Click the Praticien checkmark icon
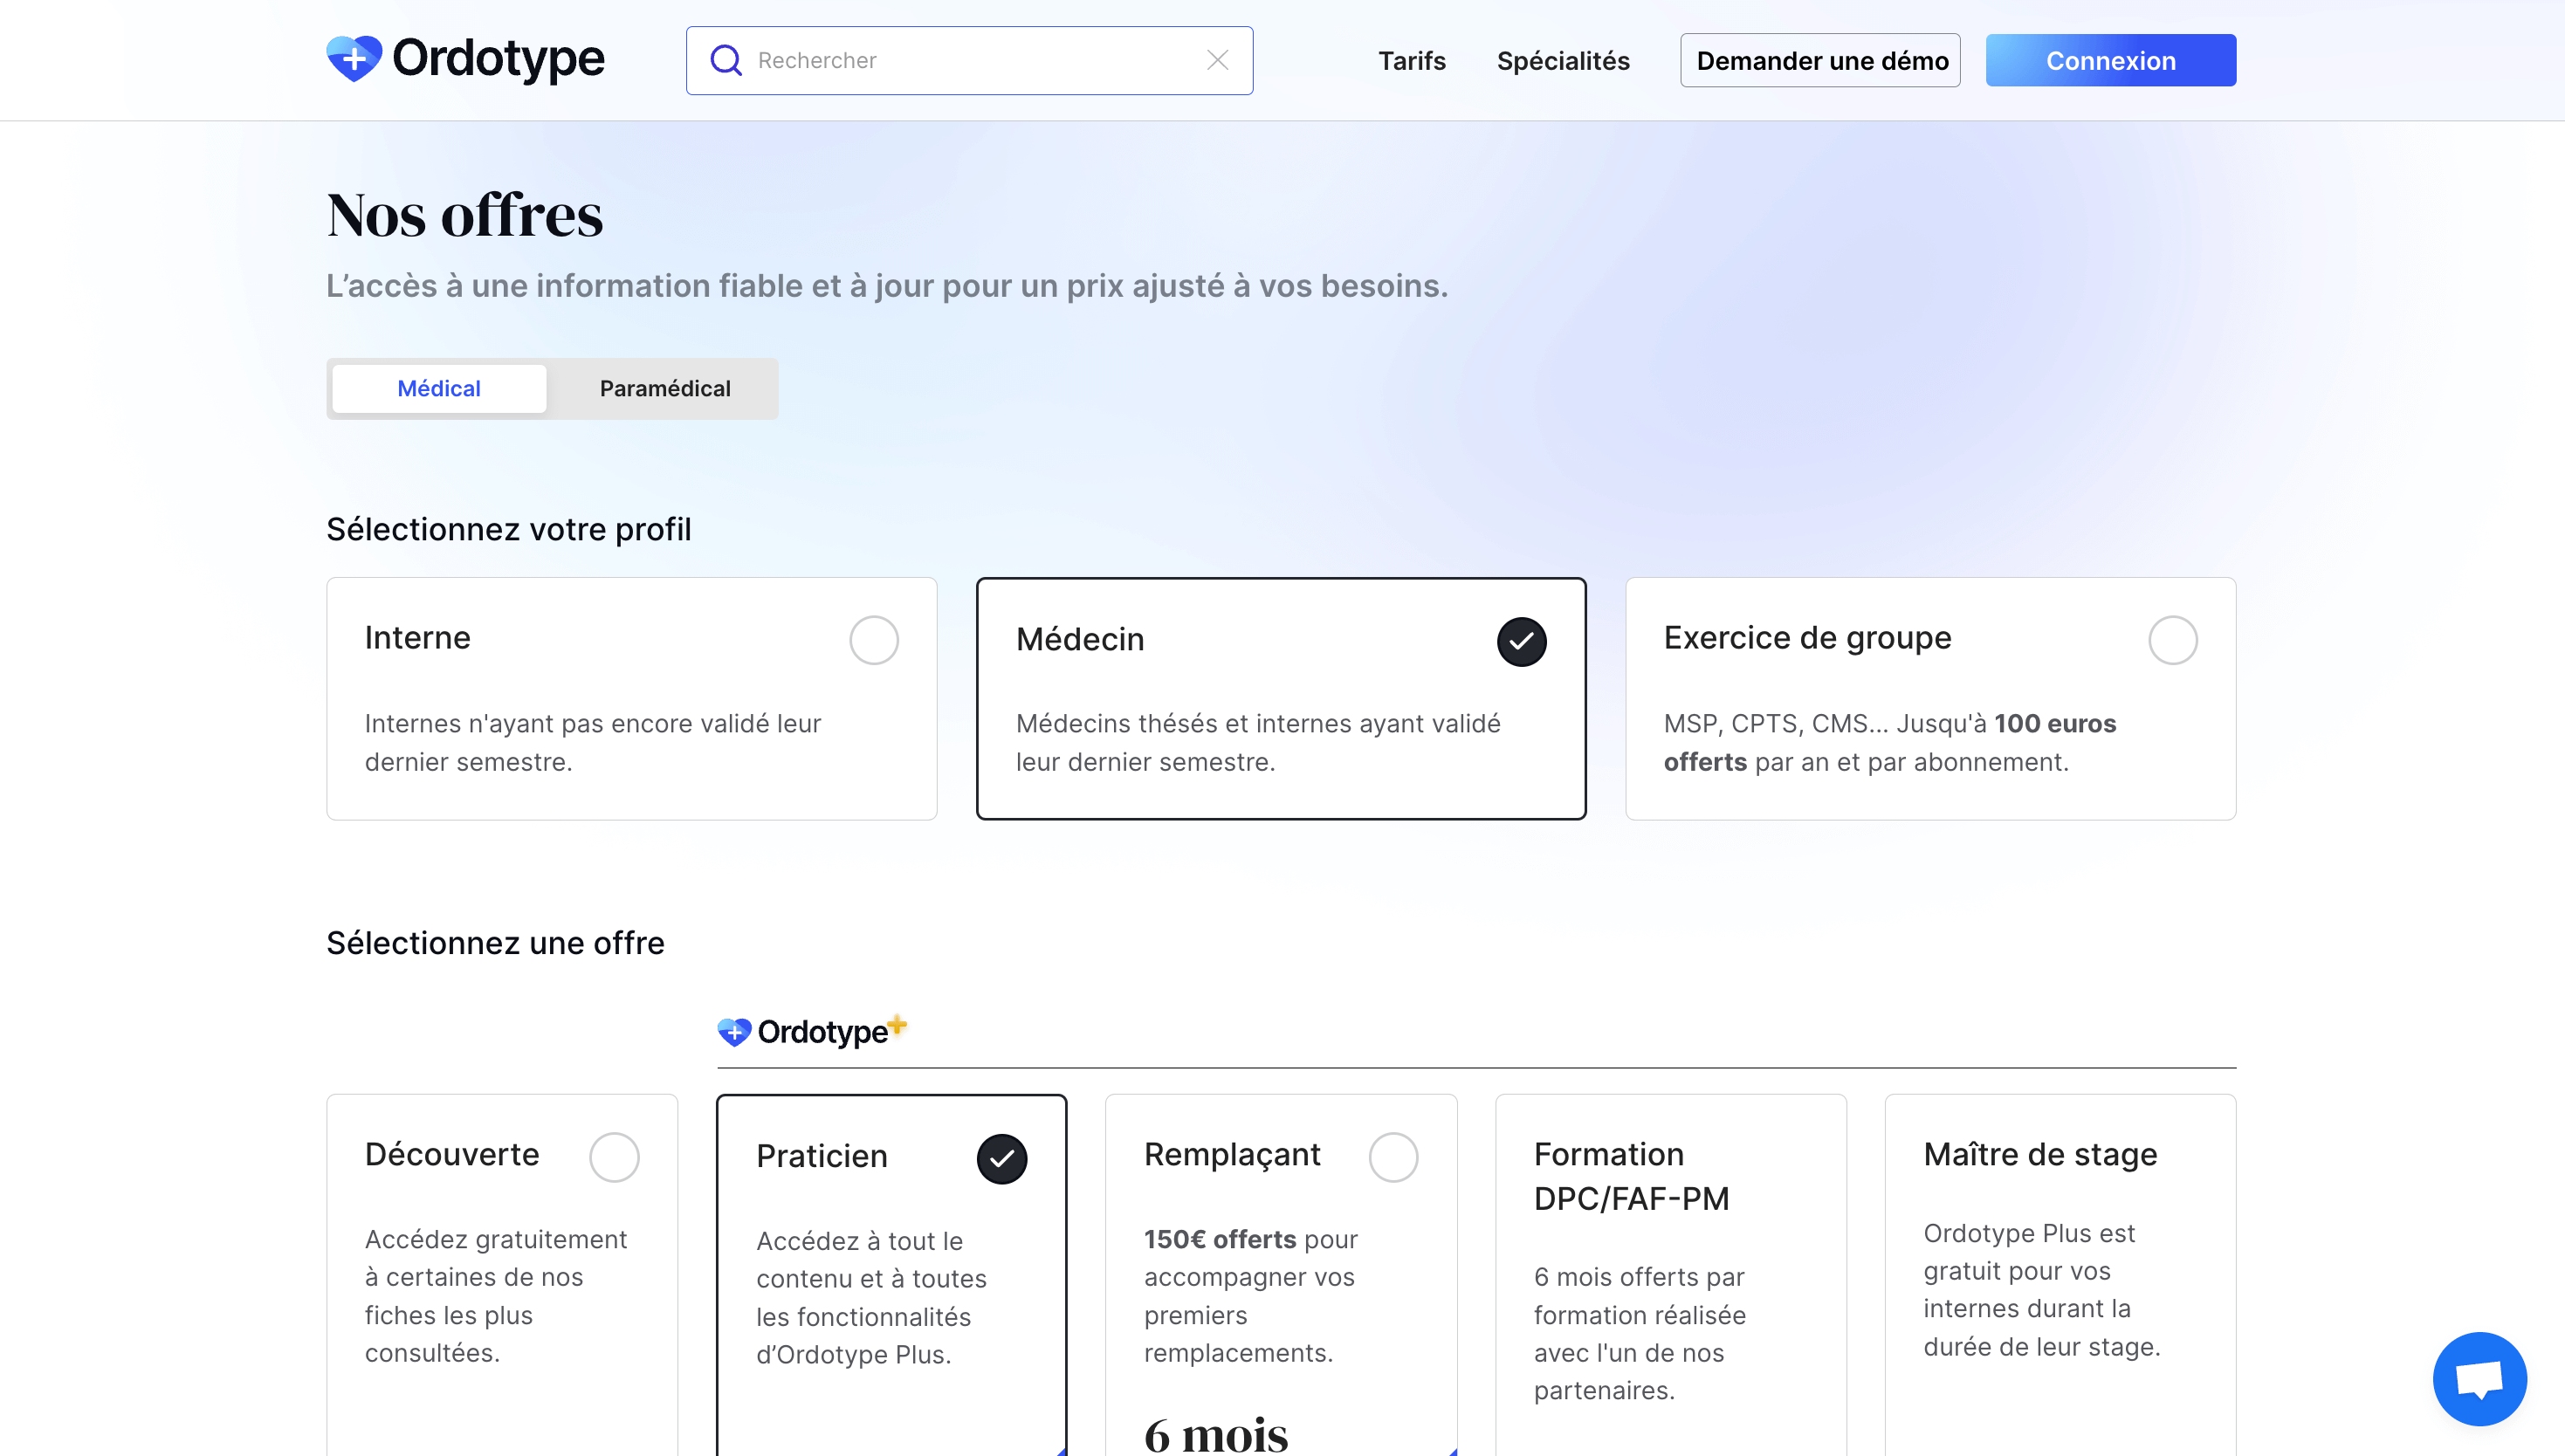Screen dimensions: 2565x1456 click(x=1001, y=1158)
